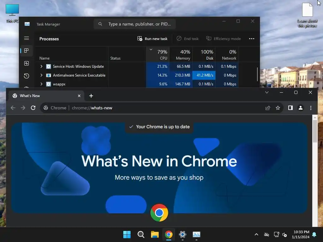Select Processes page icon in Task Manager sidebar
323x242 pixels.
click(x=26, y=51)
